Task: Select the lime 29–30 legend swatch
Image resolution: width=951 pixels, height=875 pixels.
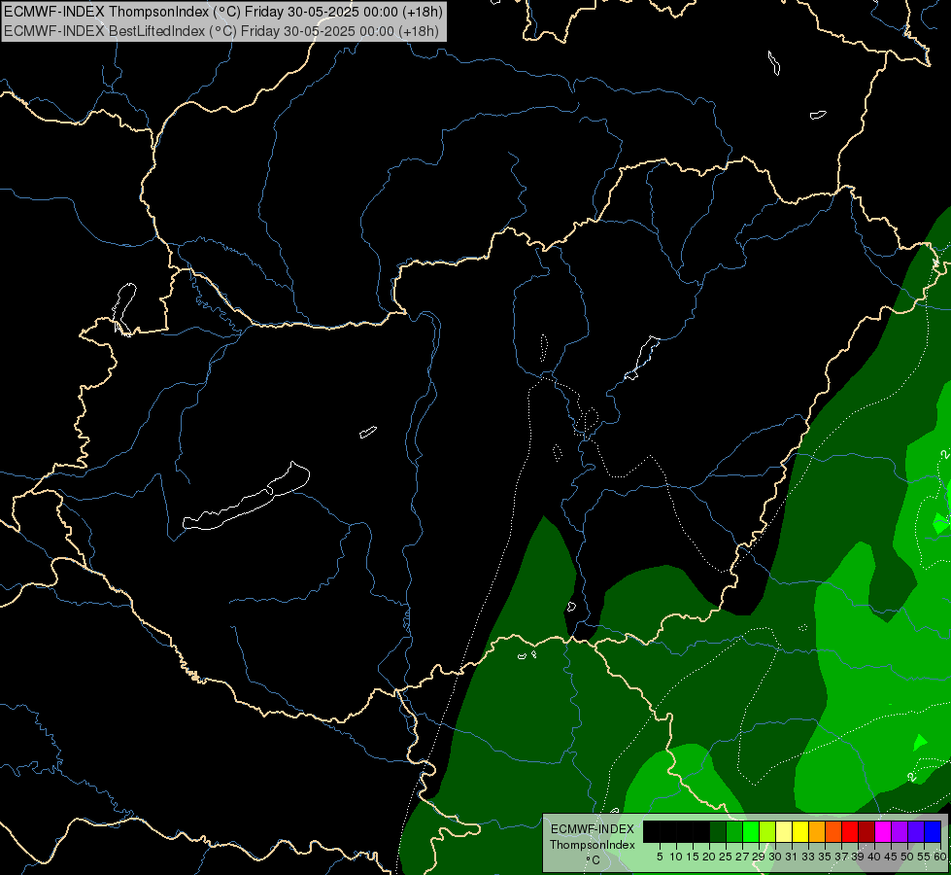Action: click(767, 831)
